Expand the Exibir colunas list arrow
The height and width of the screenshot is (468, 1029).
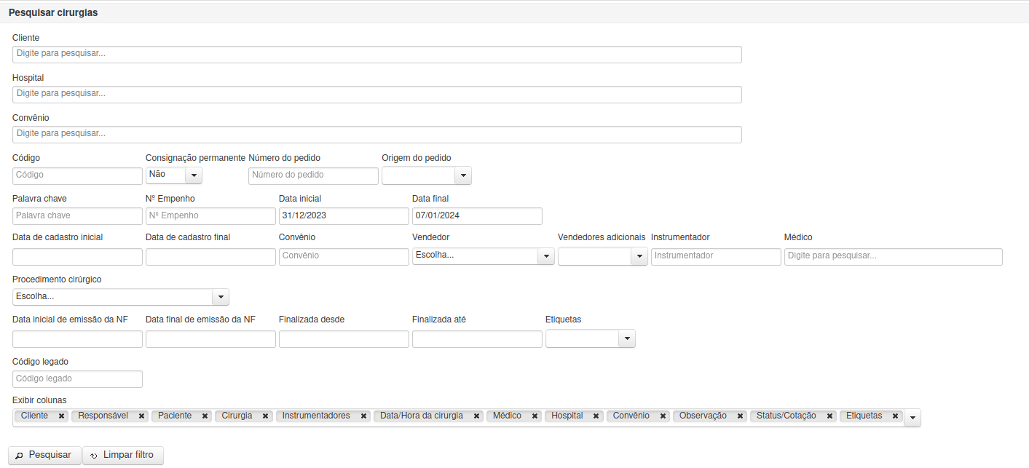[x=913, y=418]
